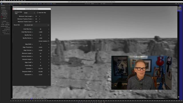Screen dimensions: 183x103
Task: Toggle the Corner trackers checkbox
Action: coord(49,41)
